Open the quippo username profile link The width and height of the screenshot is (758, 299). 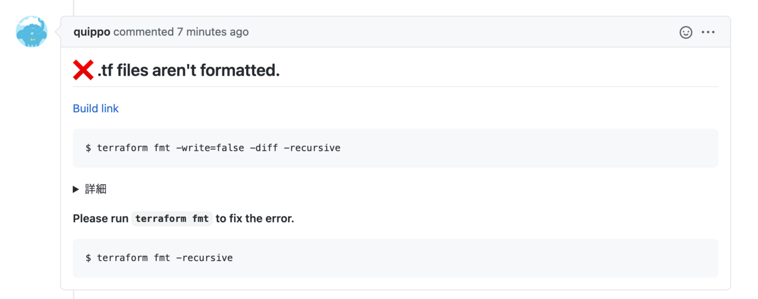92,32
